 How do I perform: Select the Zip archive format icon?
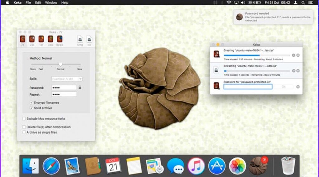click(32, 39)
